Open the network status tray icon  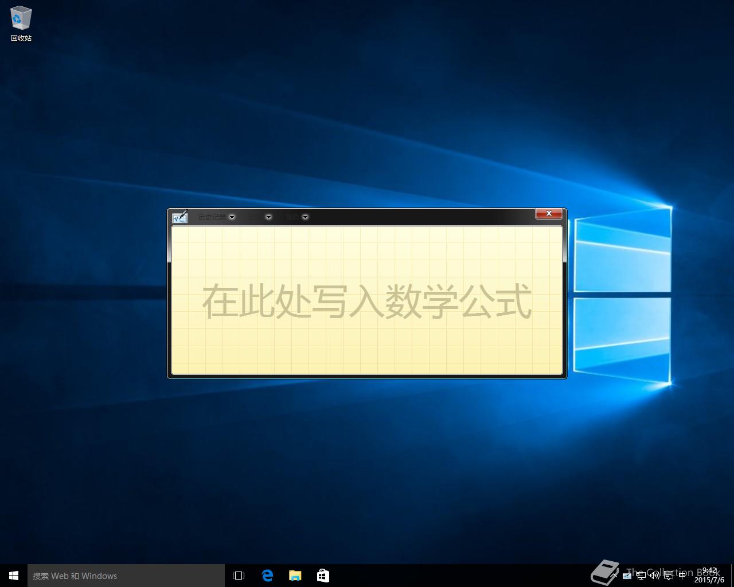click(x=641, y=576)
